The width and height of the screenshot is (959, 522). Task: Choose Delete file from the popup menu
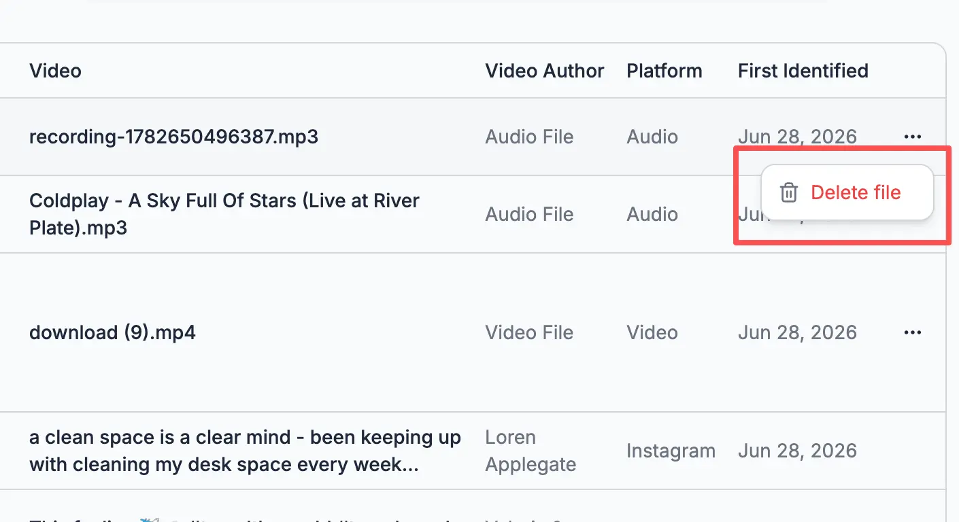tap(847, 192)
